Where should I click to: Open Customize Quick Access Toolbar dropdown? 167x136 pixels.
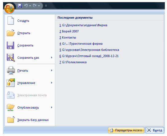coord(46,6)
